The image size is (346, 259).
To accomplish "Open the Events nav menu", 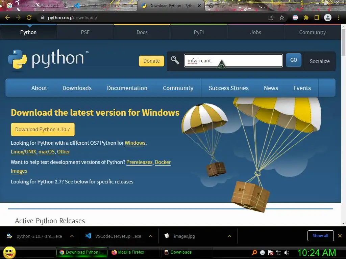I will click(302, 88).
